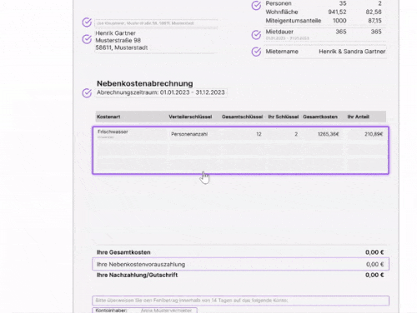The image size is (417, 313).
Task: Click the Verteilerschlüssel column header
Action: (190, 117)
